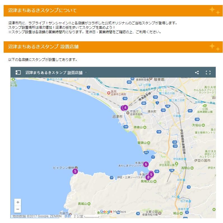Click the 真城山 mountain icon
This screenshot has width=223, height=223.
(x=89, y=203)
